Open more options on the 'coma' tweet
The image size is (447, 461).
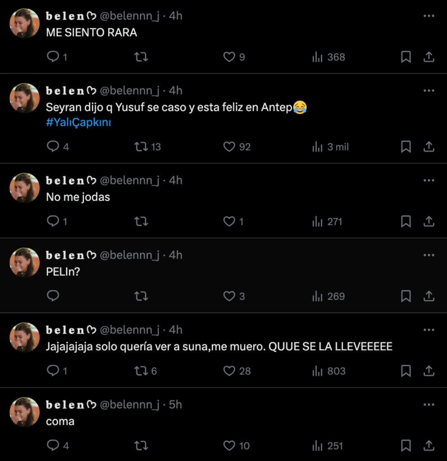click(429, 405)
